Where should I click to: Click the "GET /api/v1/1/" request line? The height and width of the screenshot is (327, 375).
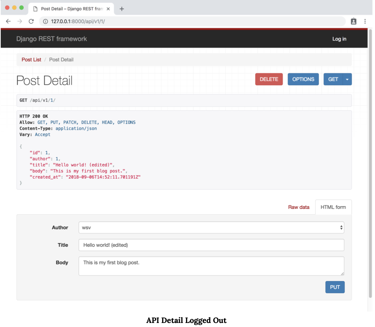click(37, 100)
